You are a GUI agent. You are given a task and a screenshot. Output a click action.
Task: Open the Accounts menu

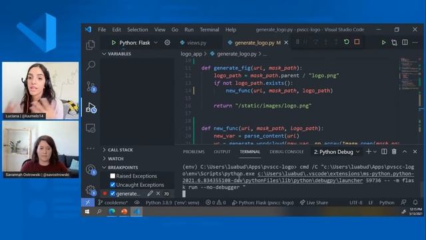(x=91, y=170)
